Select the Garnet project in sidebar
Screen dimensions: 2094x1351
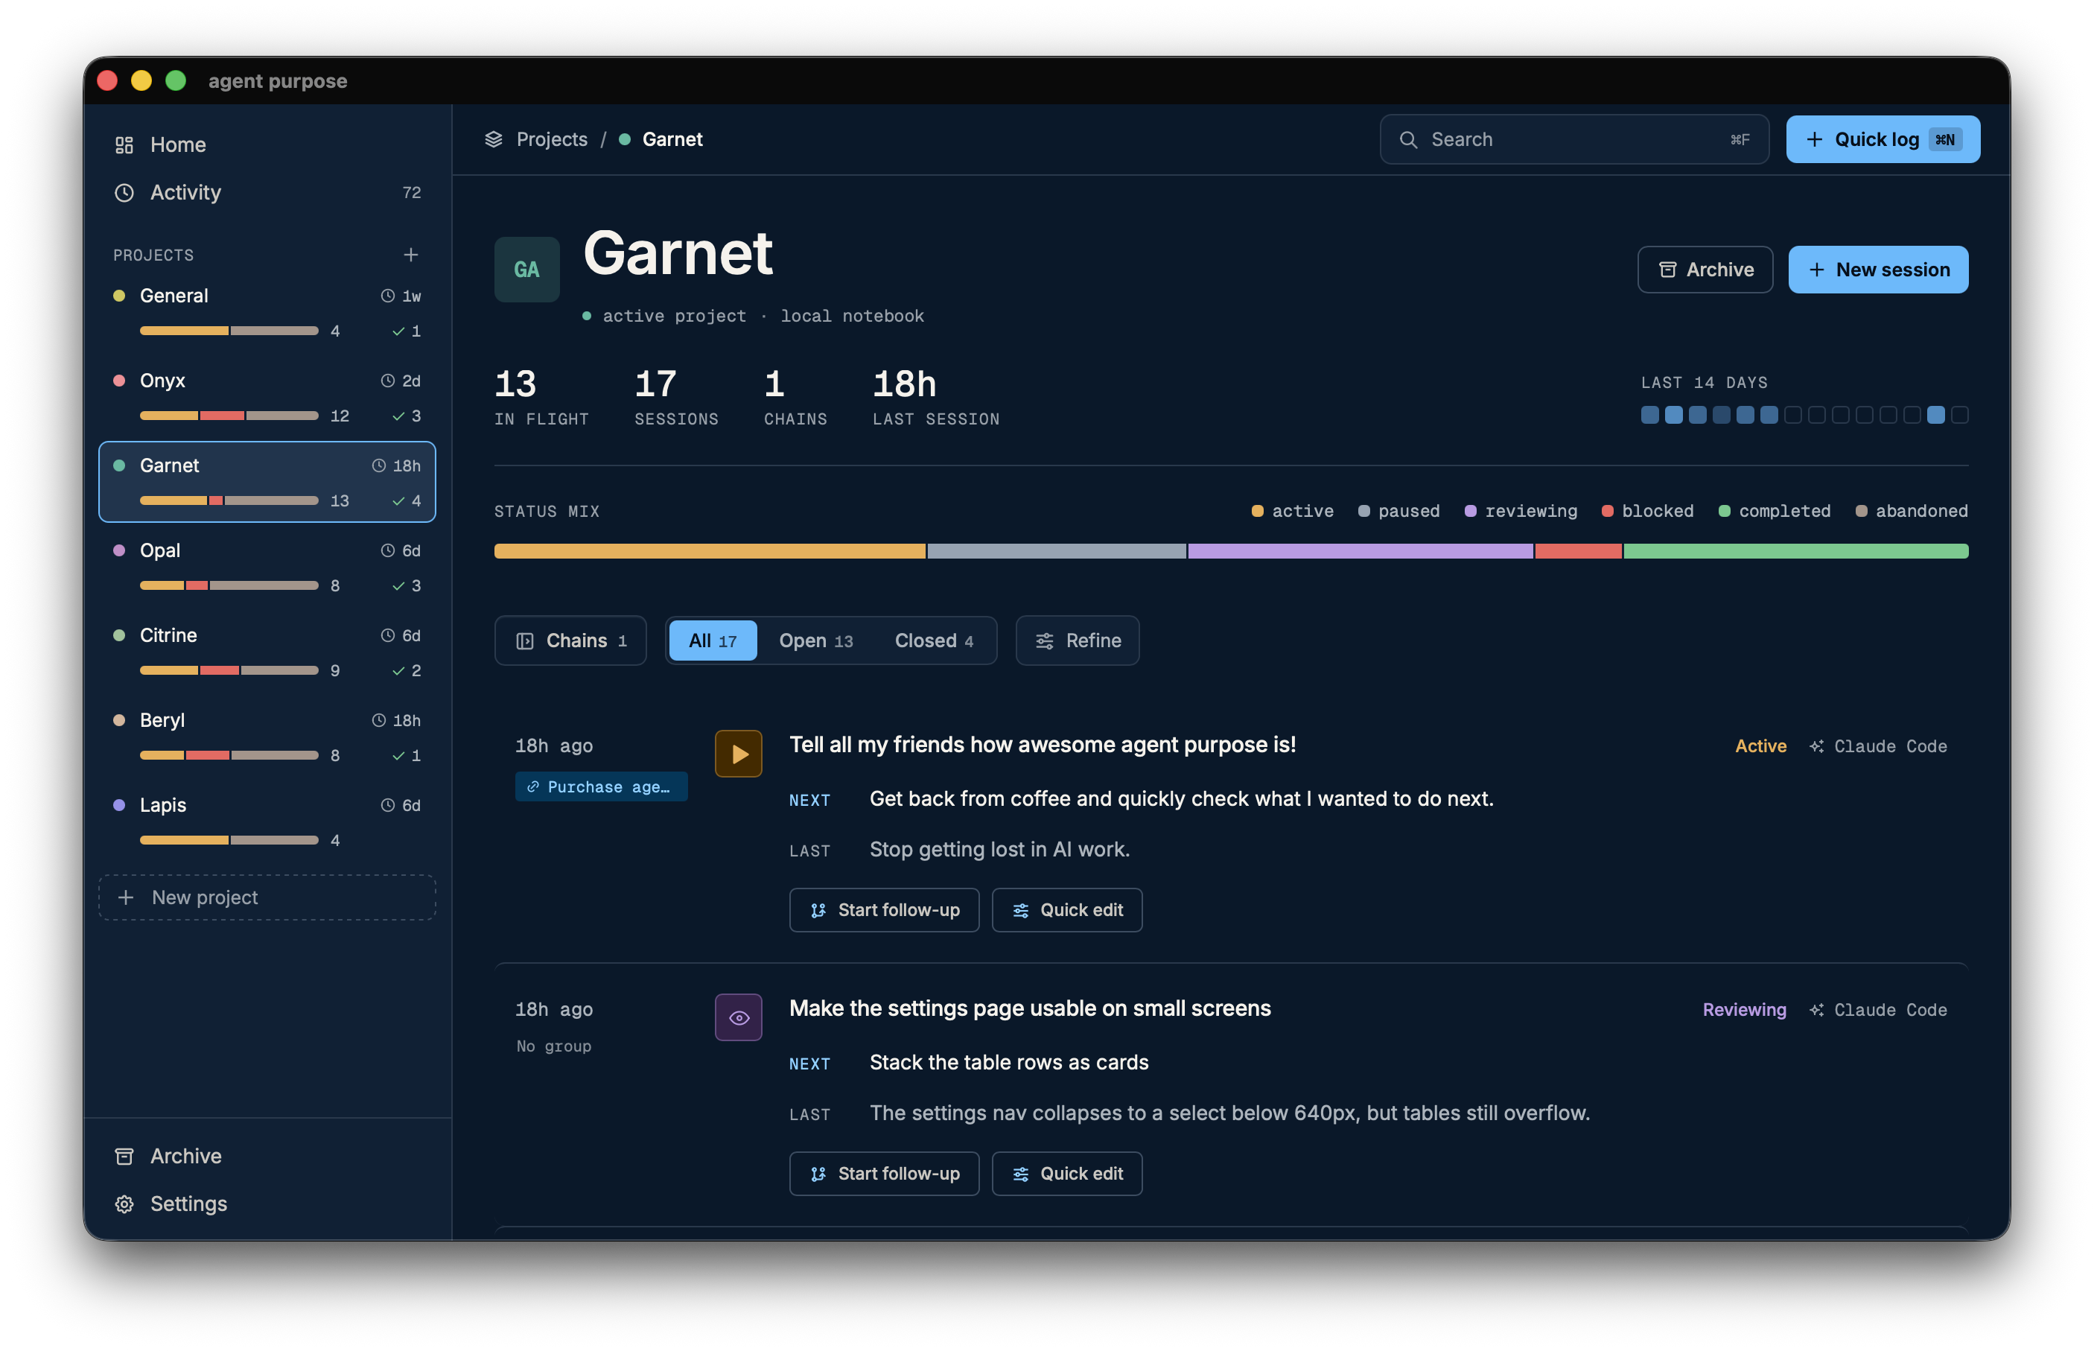267,482
